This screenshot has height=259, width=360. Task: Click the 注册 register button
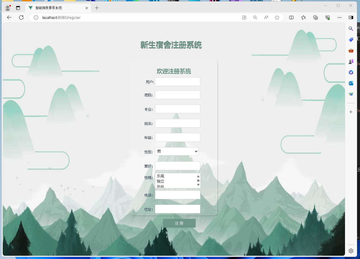point(179,223)
